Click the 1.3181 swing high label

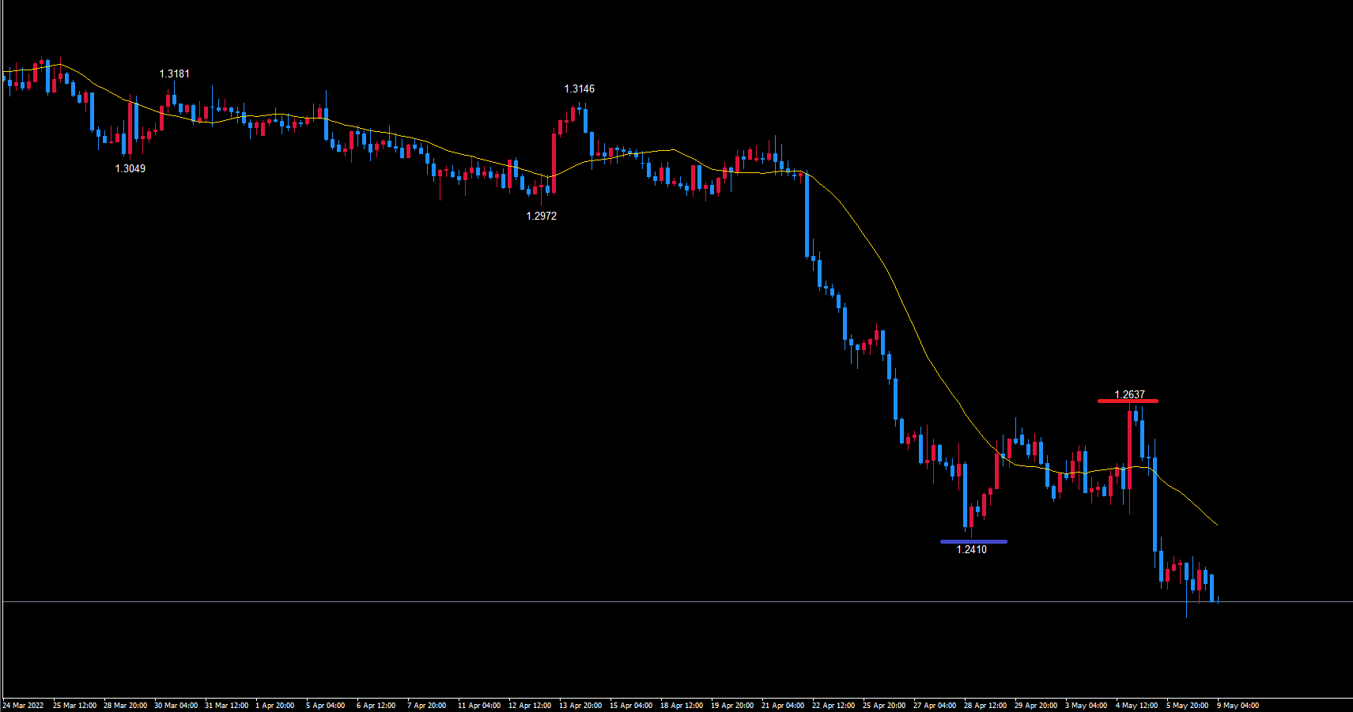174,73
